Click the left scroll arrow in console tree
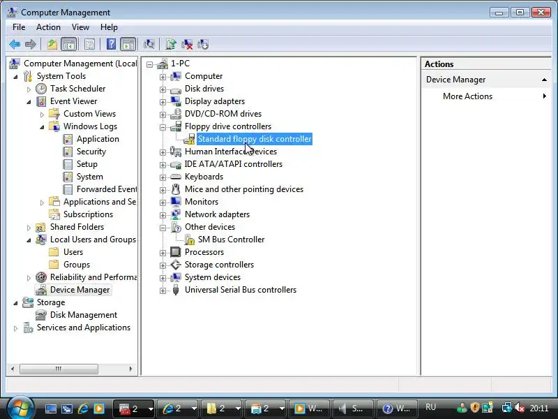 click(x=13, y=369)
